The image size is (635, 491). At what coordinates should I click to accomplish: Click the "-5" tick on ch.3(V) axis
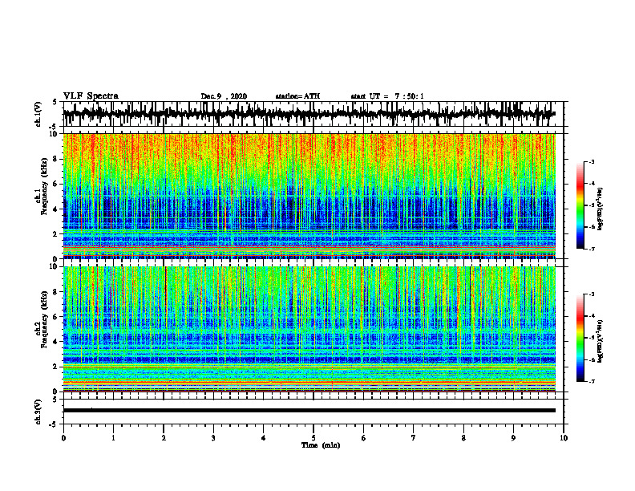tap(55, 424)
